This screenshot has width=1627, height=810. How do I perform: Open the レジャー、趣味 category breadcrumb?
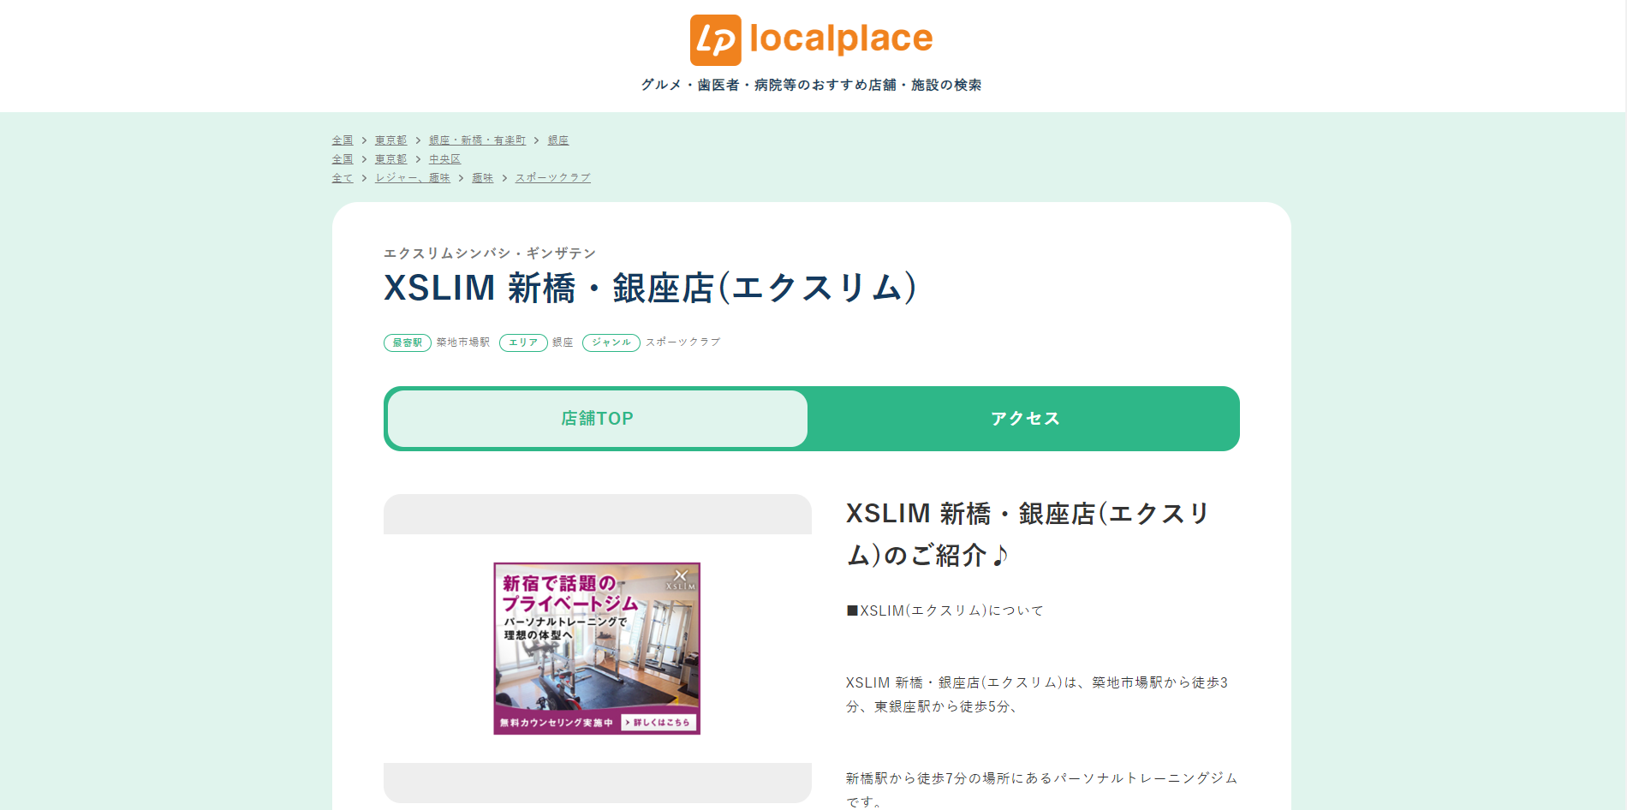coord(412,178)
